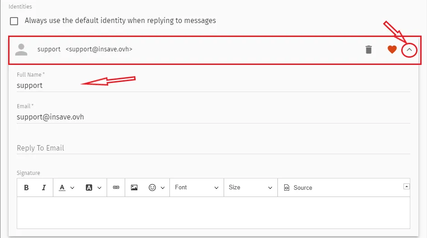427x238 pixels.
Task: Click the support identity avatar icon
Action: 21,50
